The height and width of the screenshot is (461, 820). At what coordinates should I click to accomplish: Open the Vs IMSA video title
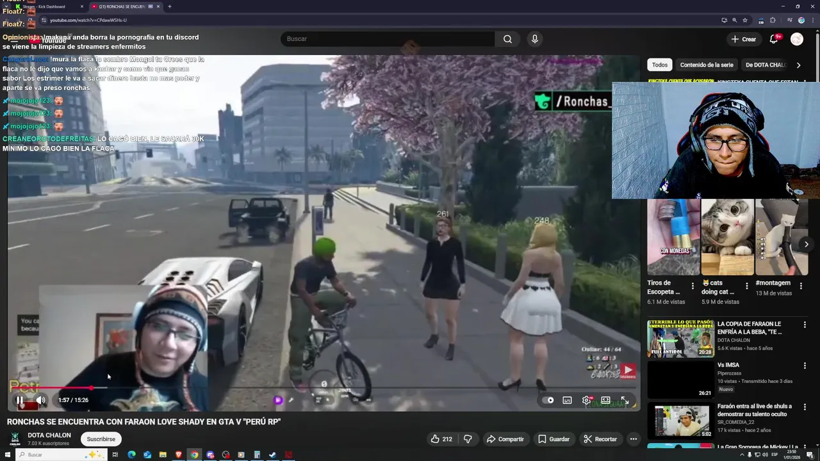tap(728, 365)
